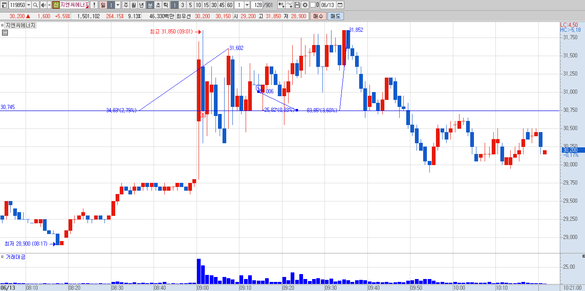Click the speaker sound icon
Screen dimensions: 585x291
[43, 5]
